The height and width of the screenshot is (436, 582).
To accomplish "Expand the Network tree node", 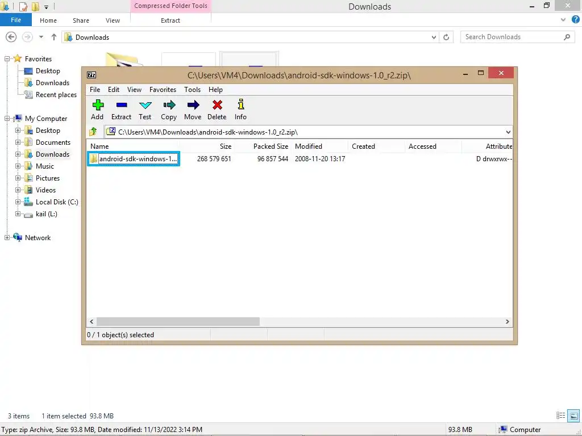I will click(7, 238).
